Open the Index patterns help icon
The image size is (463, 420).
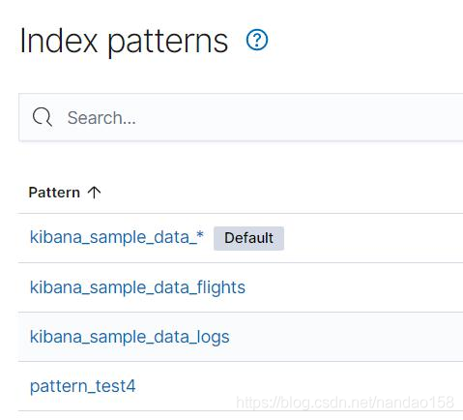click(257, 40)
